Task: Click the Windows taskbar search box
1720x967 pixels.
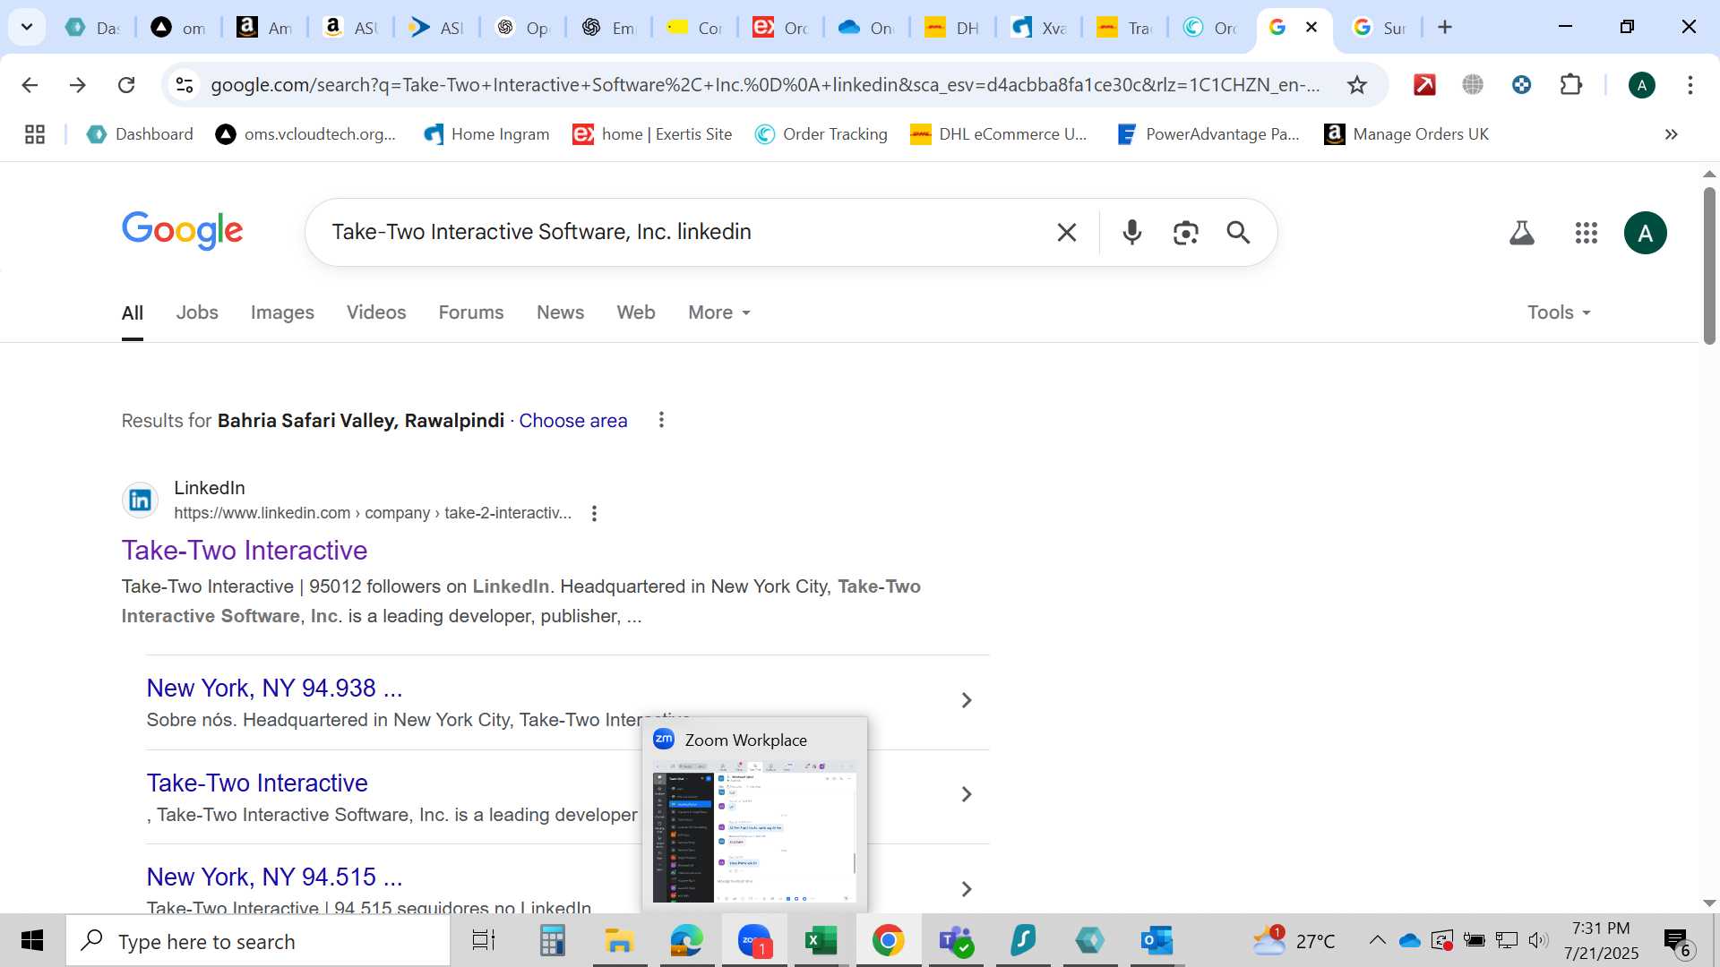Action: pyautogui.click(x=258, y=941)
